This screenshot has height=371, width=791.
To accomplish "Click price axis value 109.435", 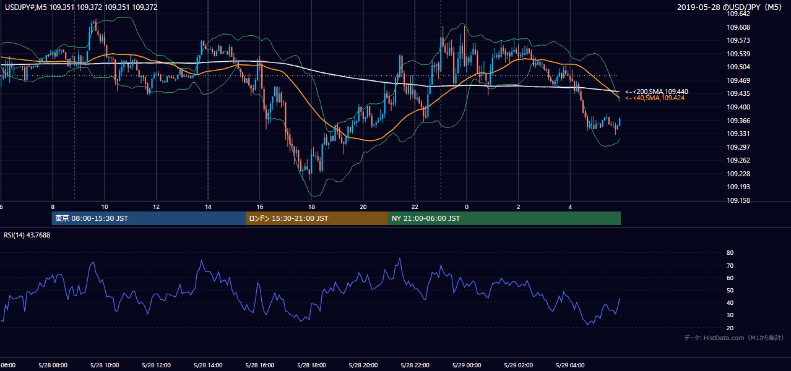I will point(738,93).
